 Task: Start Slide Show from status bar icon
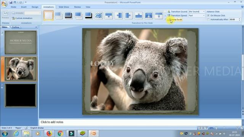pos(207,128)
